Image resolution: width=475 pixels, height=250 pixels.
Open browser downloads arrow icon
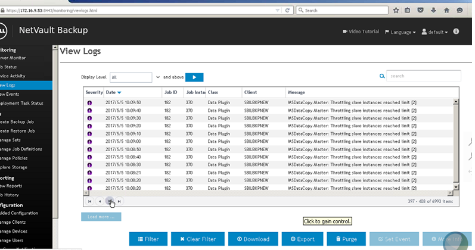(433, 10)
